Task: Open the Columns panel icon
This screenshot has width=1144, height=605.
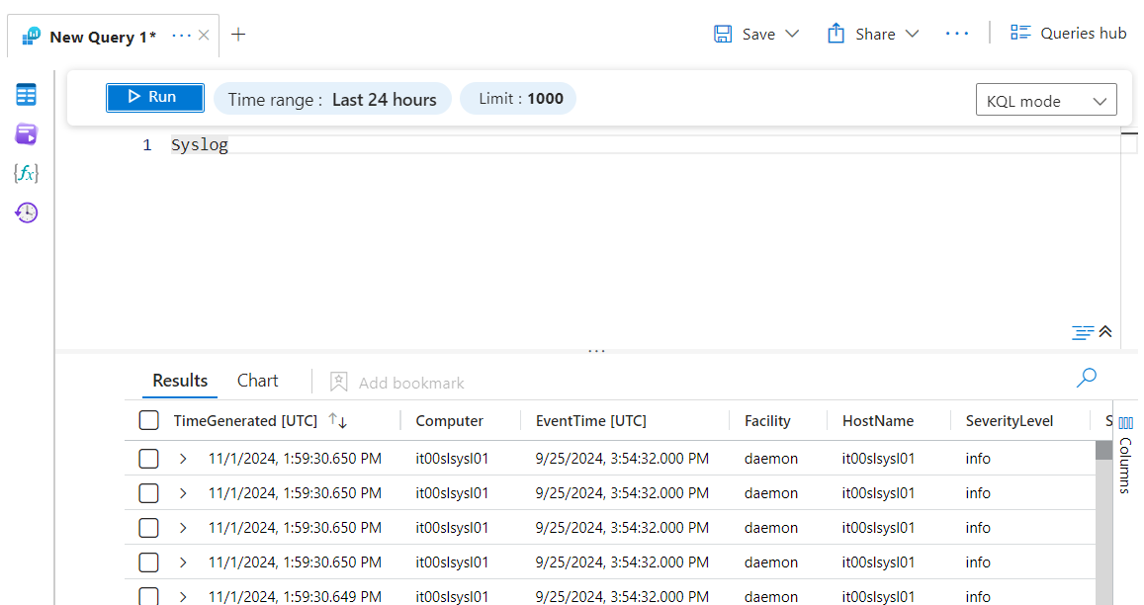Action: click(1126, 423)
